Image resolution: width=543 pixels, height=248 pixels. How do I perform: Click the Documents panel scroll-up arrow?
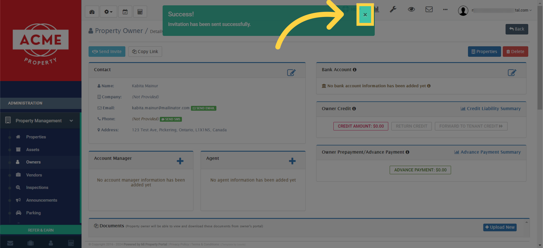pos(527,222)
